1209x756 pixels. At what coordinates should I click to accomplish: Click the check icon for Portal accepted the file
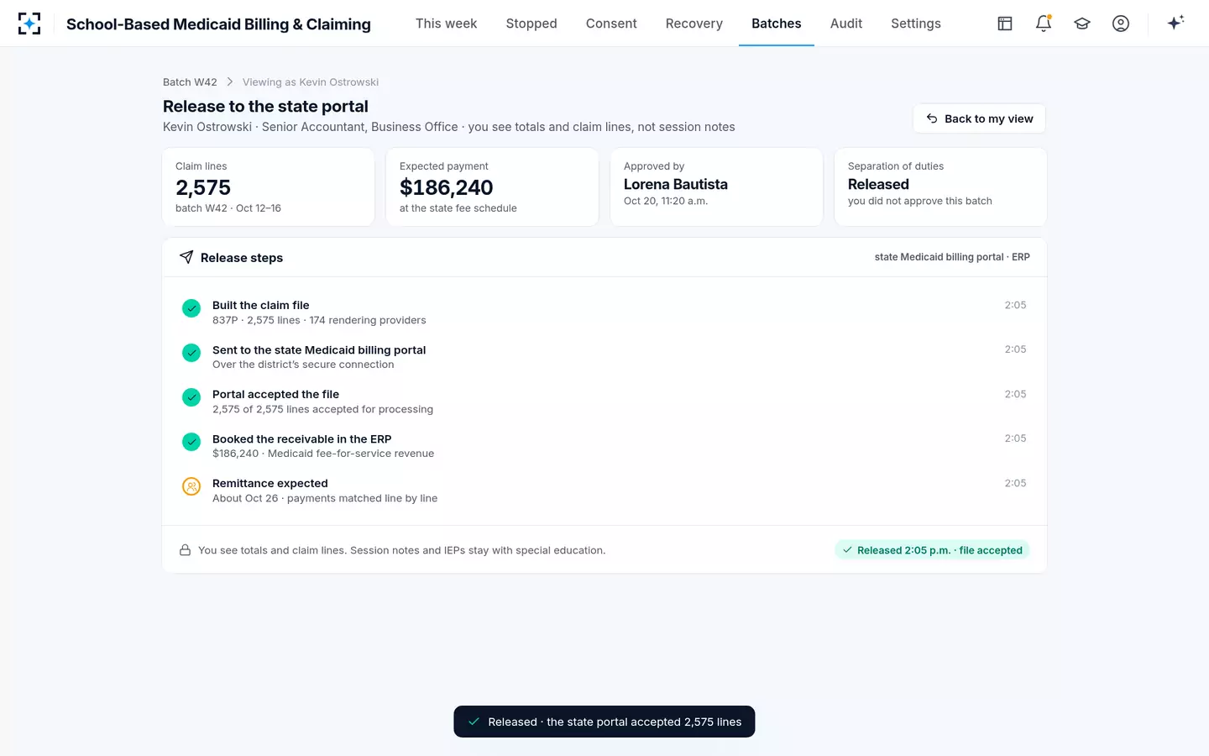[x=191, y=397]
